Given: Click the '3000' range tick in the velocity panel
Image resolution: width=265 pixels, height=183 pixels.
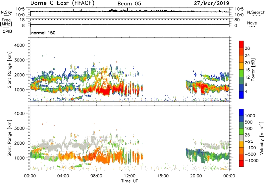Looking at the screenshot, I should (x=19, y=128).
